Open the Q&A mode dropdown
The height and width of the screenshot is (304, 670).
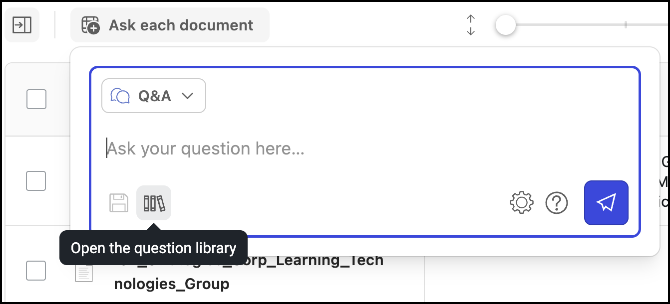(153, 95)
